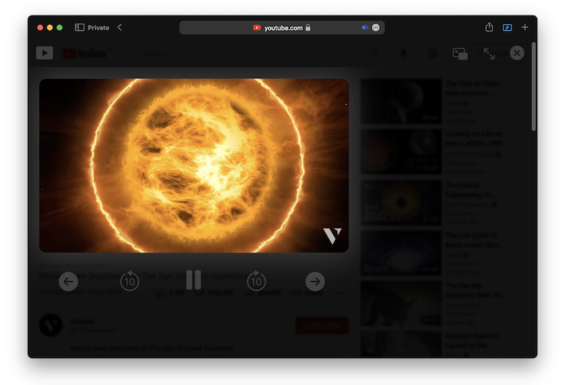The width and height of the screenshot is (570, 385).
Task: Toggle the Safari sidebar
Action: pyautogui.click(x=80, y=28)
